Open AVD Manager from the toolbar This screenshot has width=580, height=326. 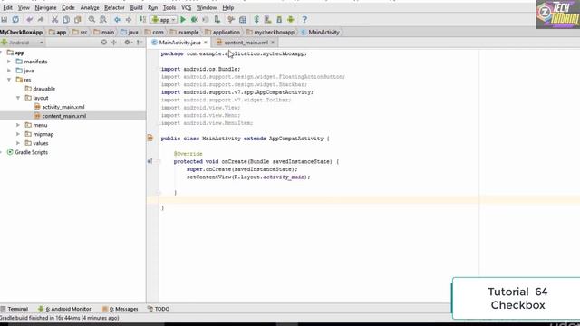(x=268, y=20)
